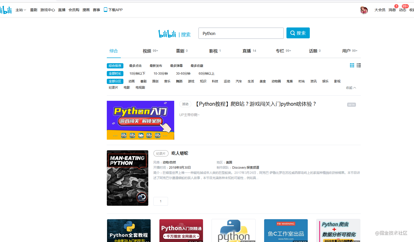Viewport: 414px width, 242px height.
Task: Filter category to 音乐
Action: 167,81
